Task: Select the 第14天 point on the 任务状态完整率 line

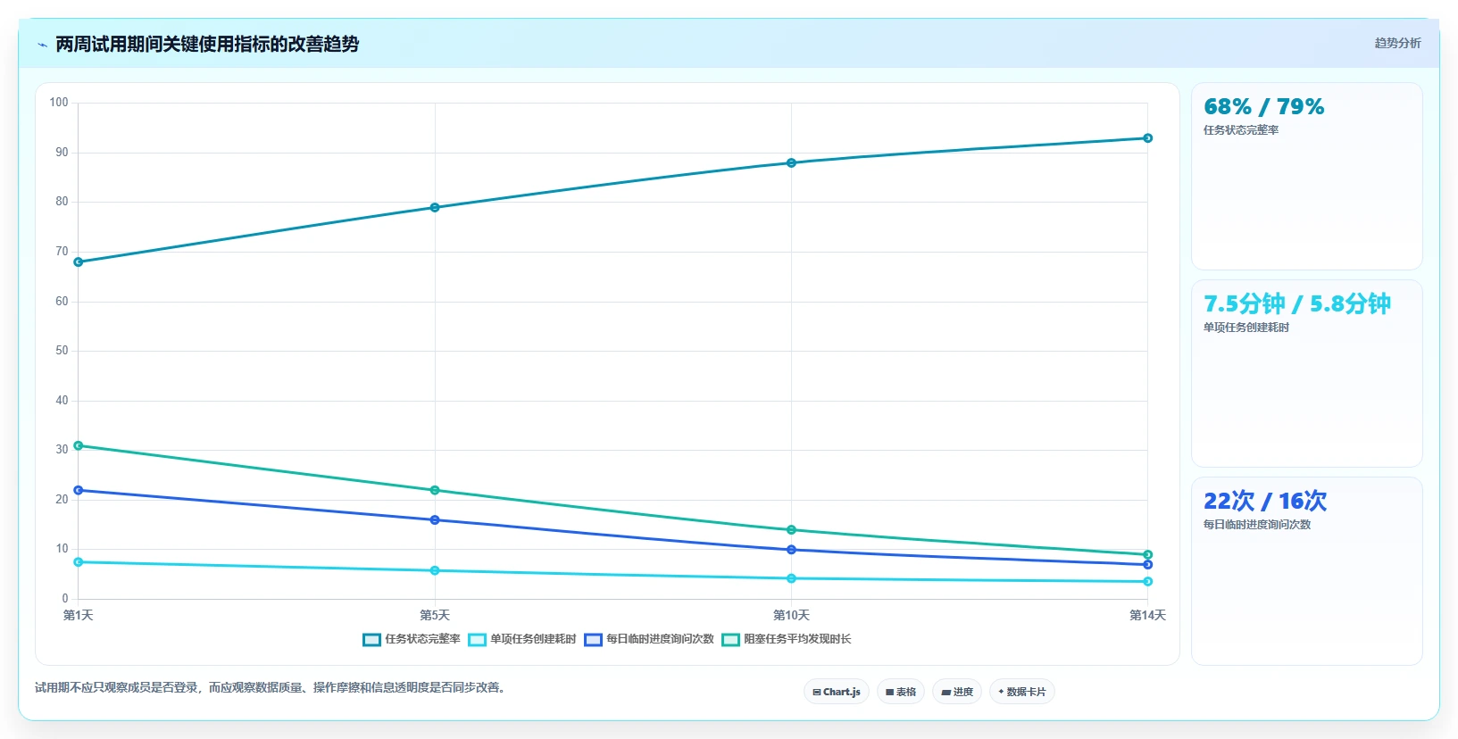Action: coord(1148,138)
